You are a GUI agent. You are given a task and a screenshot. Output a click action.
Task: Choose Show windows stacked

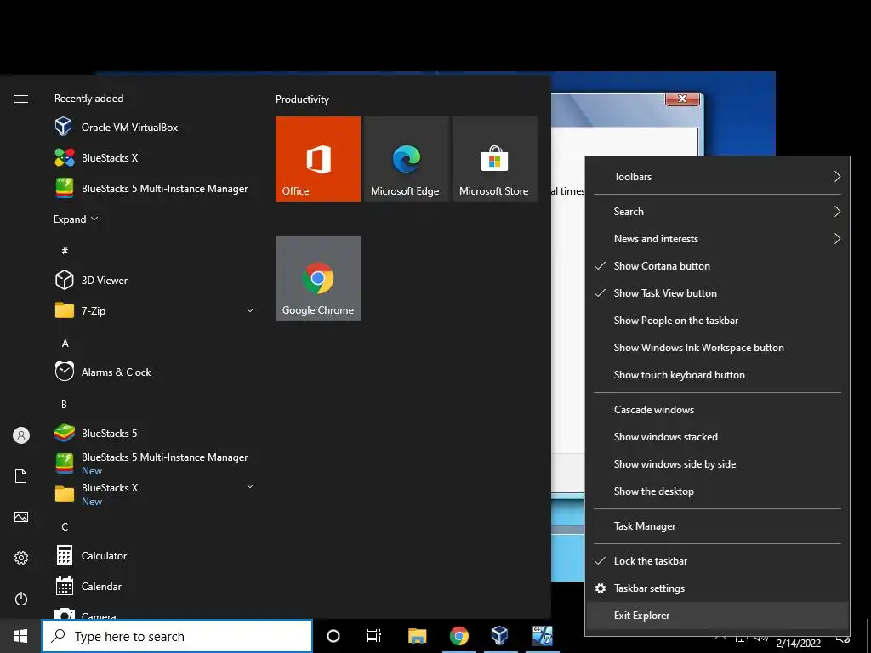[717, 437]
